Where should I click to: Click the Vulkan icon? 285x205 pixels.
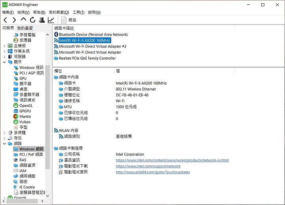(16, 122)
